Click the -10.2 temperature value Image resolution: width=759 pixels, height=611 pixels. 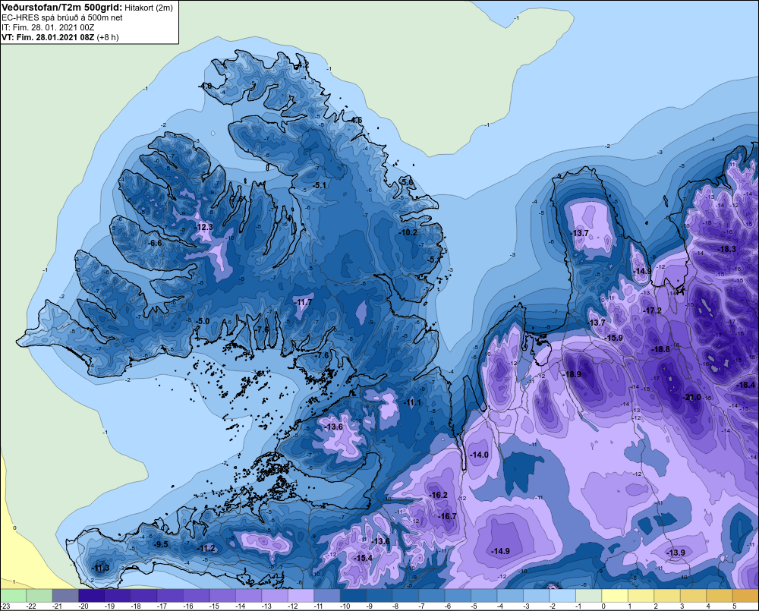coord(408,232)
